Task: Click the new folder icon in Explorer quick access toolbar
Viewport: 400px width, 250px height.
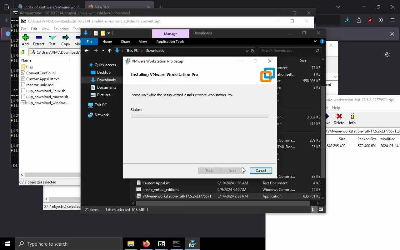Action: [x=103, y=33]
